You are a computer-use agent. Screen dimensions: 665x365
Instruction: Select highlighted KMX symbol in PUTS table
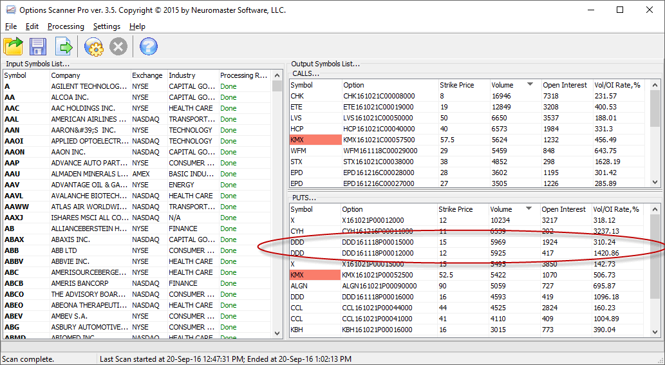[315, 275]
